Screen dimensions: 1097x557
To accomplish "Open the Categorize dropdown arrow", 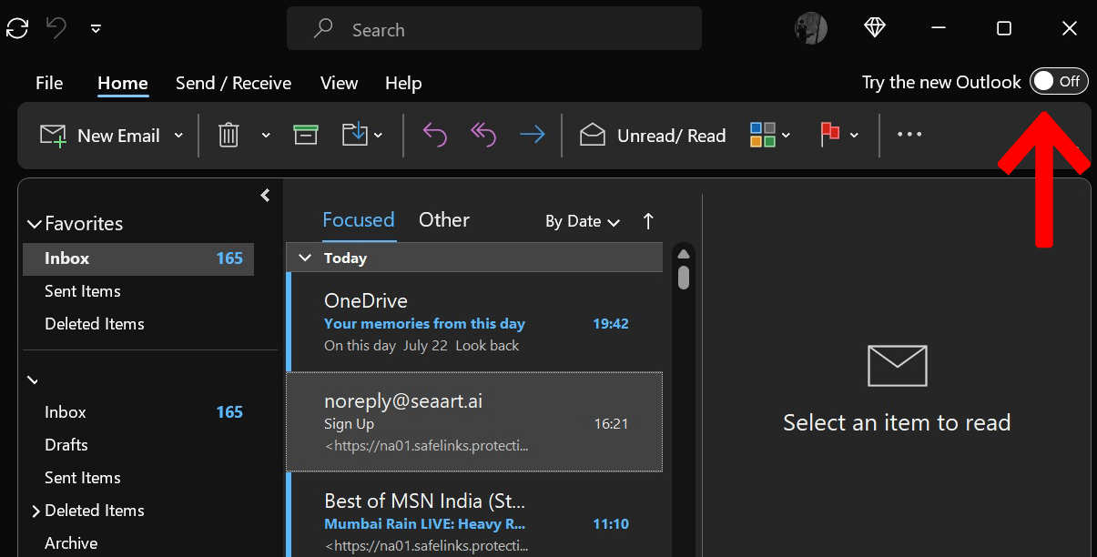I will click(x=786, y=136).
